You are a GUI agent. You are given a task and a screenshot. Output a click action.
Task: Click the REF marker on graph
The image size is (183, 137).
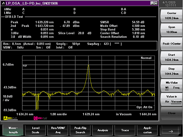pyautogui.click(x=25, y=66)
